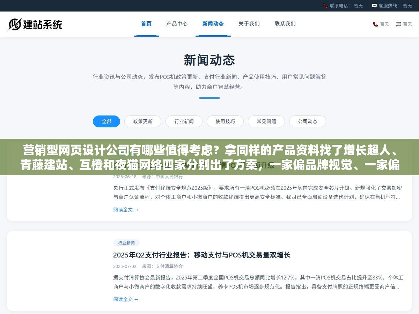Screen dimensions: 419x314
Task: Click the source text 来源：中国人民银行
Action: (x=162, y=177)
